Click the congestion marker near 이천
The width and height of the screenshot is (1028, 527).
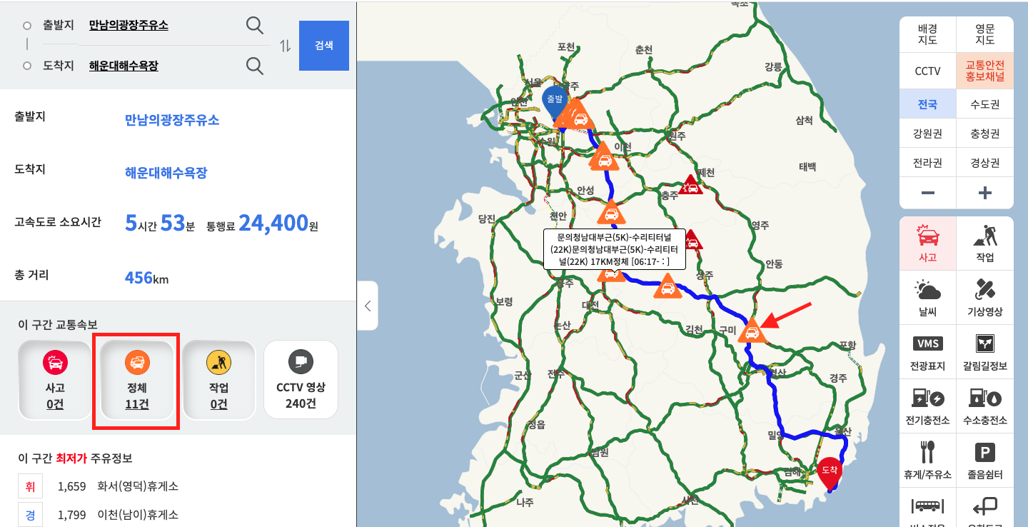(x=604, y=159)
